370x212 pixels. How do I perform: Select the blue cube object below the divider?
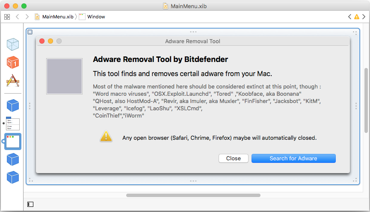coord(13,106)
